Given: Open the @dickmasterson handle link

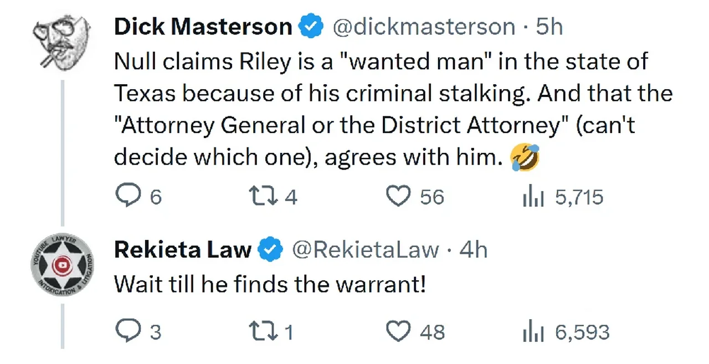Looking at the screenshot, I should pos(423,27).
